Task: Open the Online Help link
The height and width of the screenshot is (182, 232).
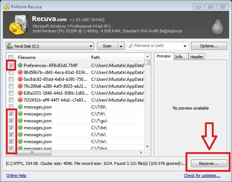Action: [16, 175]
